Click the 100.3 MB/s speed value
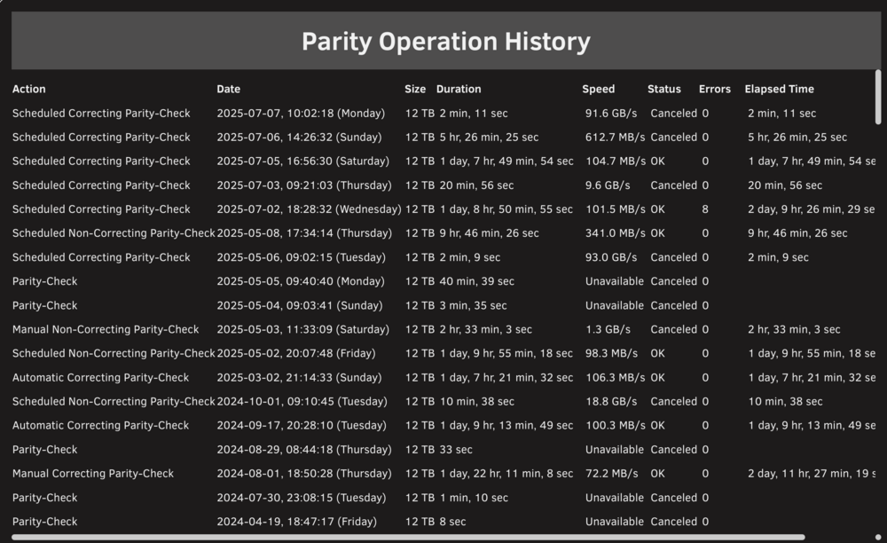The width and height of the screenshot is (887, 543). 615,425
